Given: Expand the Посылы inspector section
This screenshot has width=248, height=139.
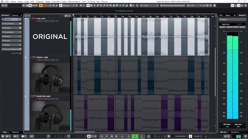Looking at the screenshot, I should pyautogui.click(x=11, y=41).
